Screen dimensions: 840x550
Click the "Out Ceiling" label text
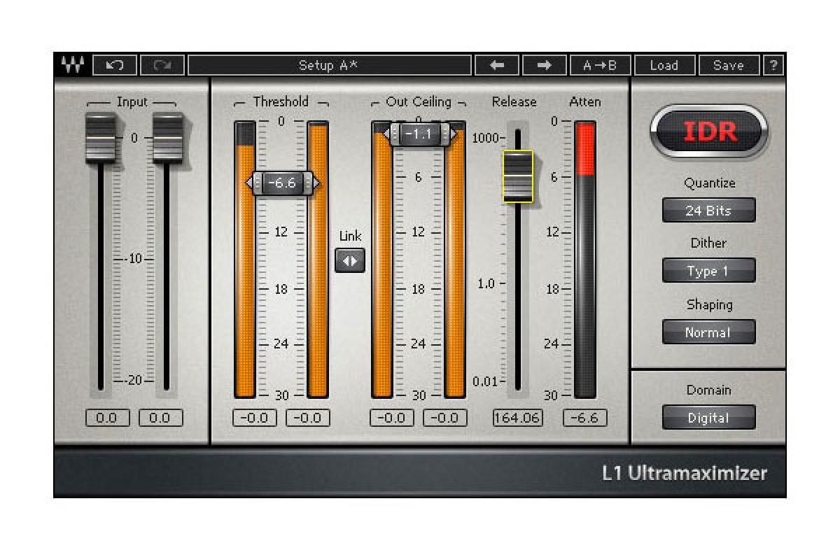[419, 102]
